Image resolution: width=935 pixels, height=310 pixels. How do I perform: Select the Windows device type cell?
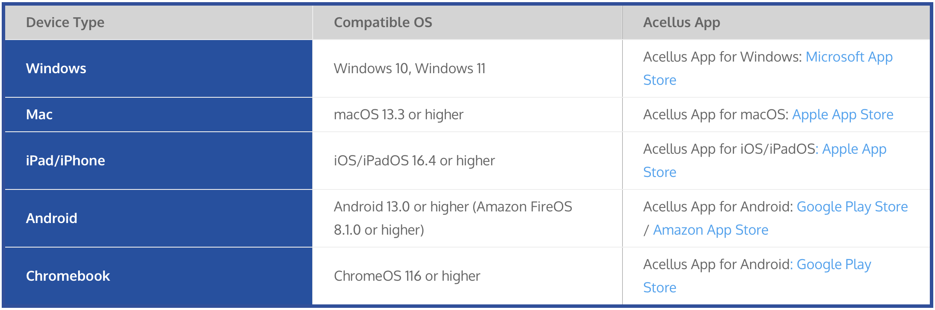click(x=56, y=69)
